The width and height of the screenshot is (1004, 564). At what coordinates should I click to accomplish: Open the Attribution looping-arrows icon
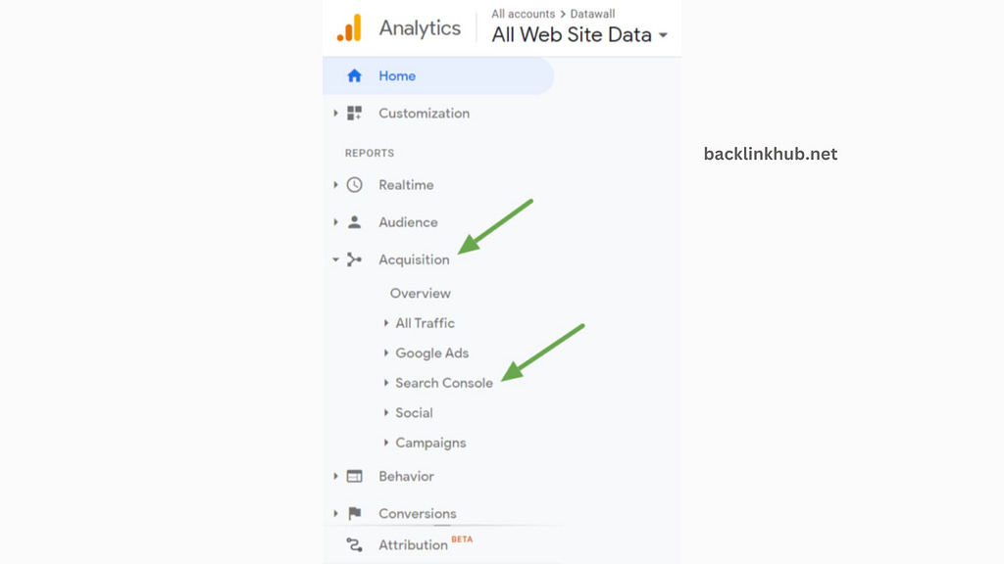[354, 544]
